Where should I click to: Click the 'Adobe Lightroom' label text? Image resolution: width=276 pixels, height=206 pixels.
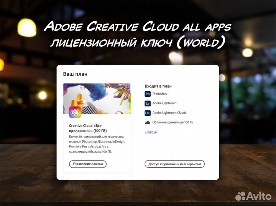coord(164,103)
